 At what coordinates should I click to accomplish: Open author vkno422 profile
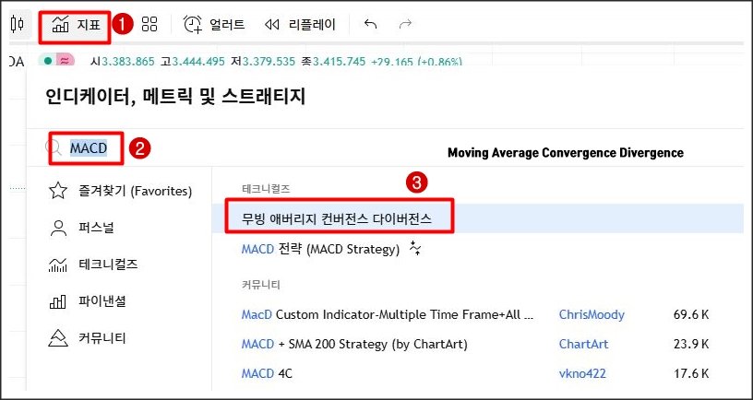point(582,373)
